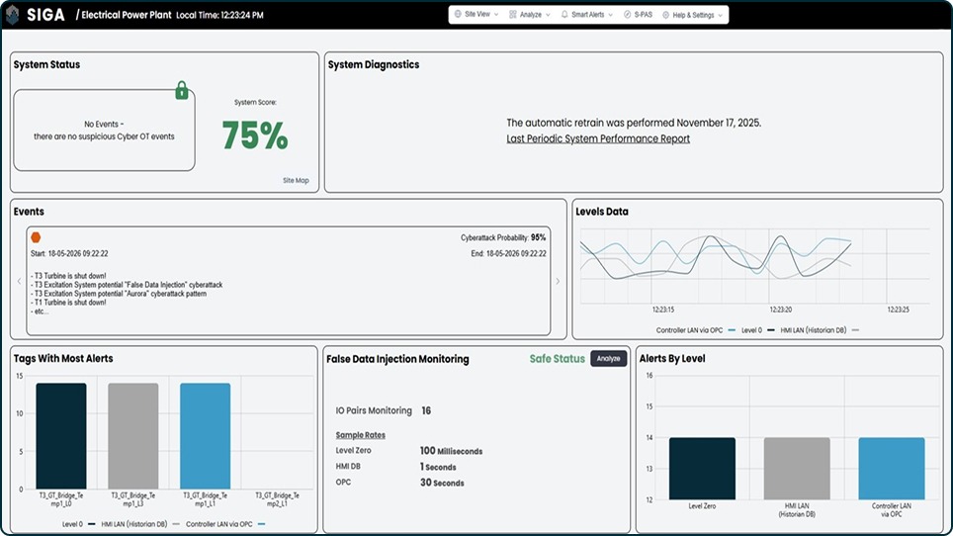Open Last Periodic System Performance Report

pos(598,138)
